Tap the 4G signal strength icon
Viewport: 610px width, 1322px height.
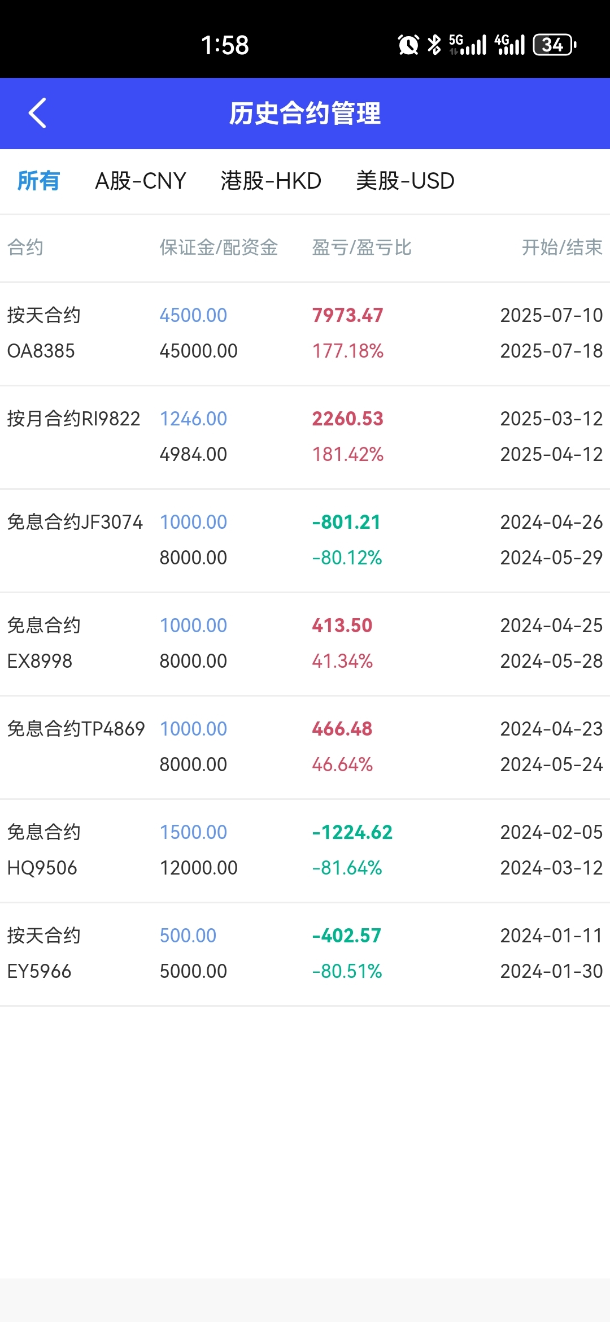click(x=509, y=45)
